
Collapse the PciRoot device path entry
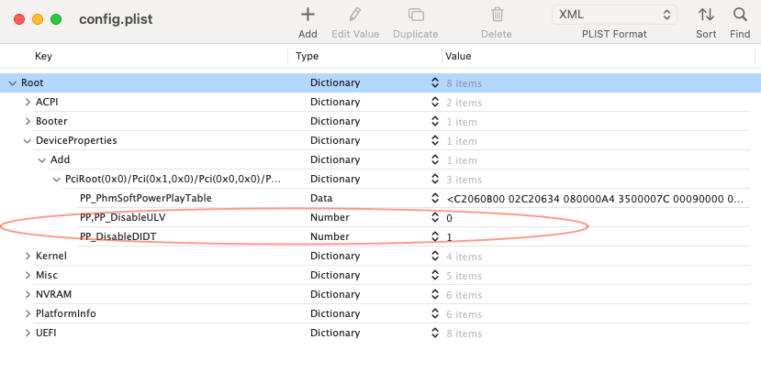tap(57, 180)
